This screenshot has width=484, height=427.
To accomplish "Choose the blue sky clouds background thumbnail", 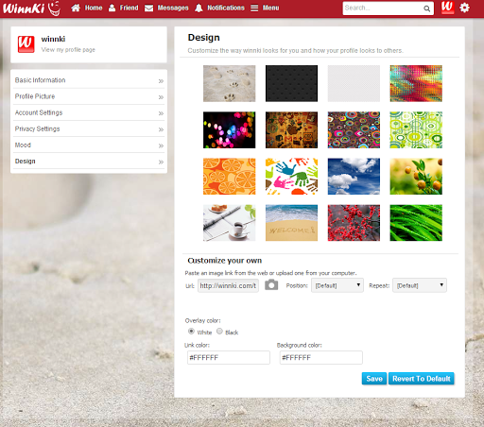I will point(354,177).
